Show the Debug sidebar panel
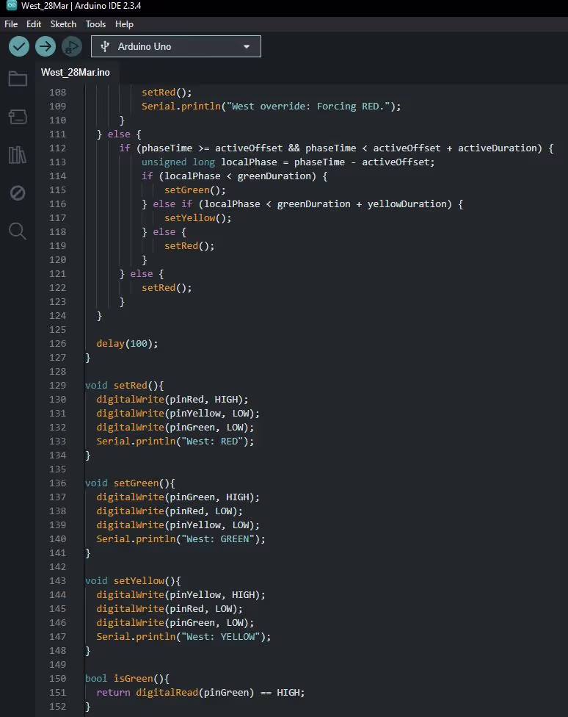The height and width of the screenshot is (717, 568). pyautogui.click(x=18, y=193)
